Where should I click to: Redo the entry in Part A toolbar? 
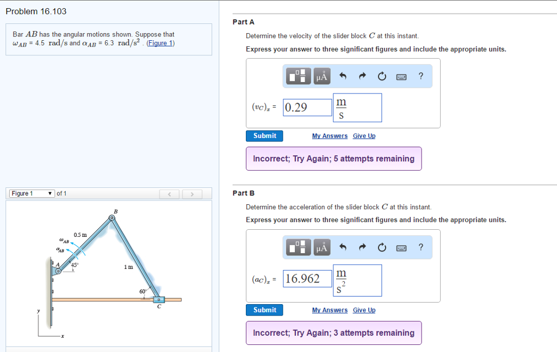coord(362,76)
